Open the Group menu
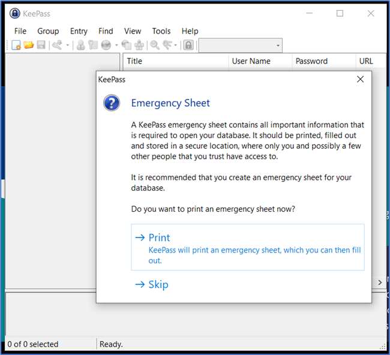The image size is (390, 355). (x=48, y=31)
